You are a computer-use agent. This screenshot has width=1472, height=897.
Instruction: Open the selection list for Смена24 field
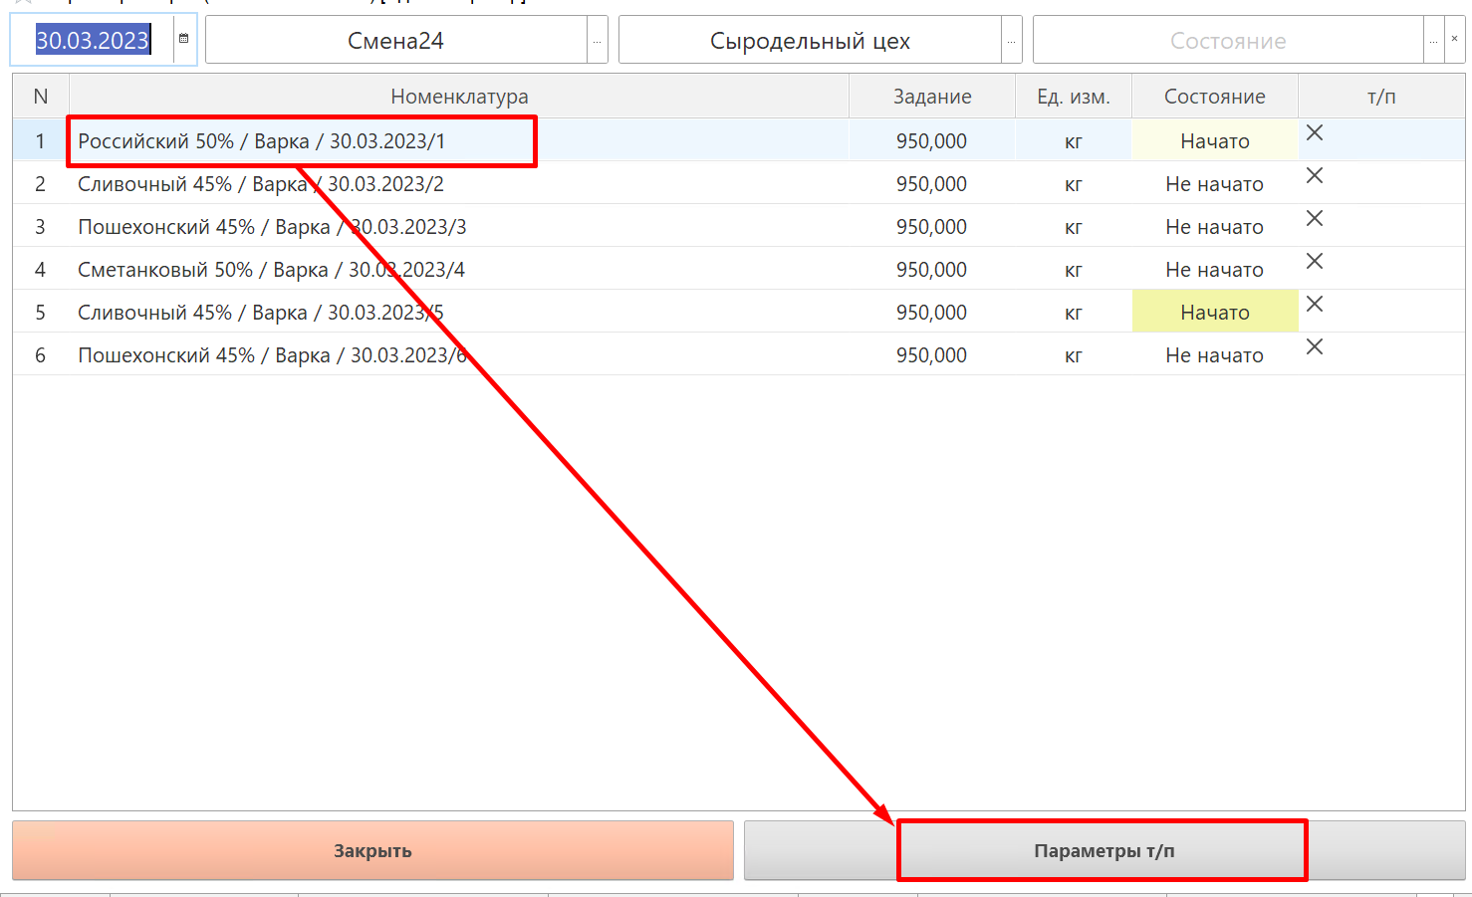[598, 40]
